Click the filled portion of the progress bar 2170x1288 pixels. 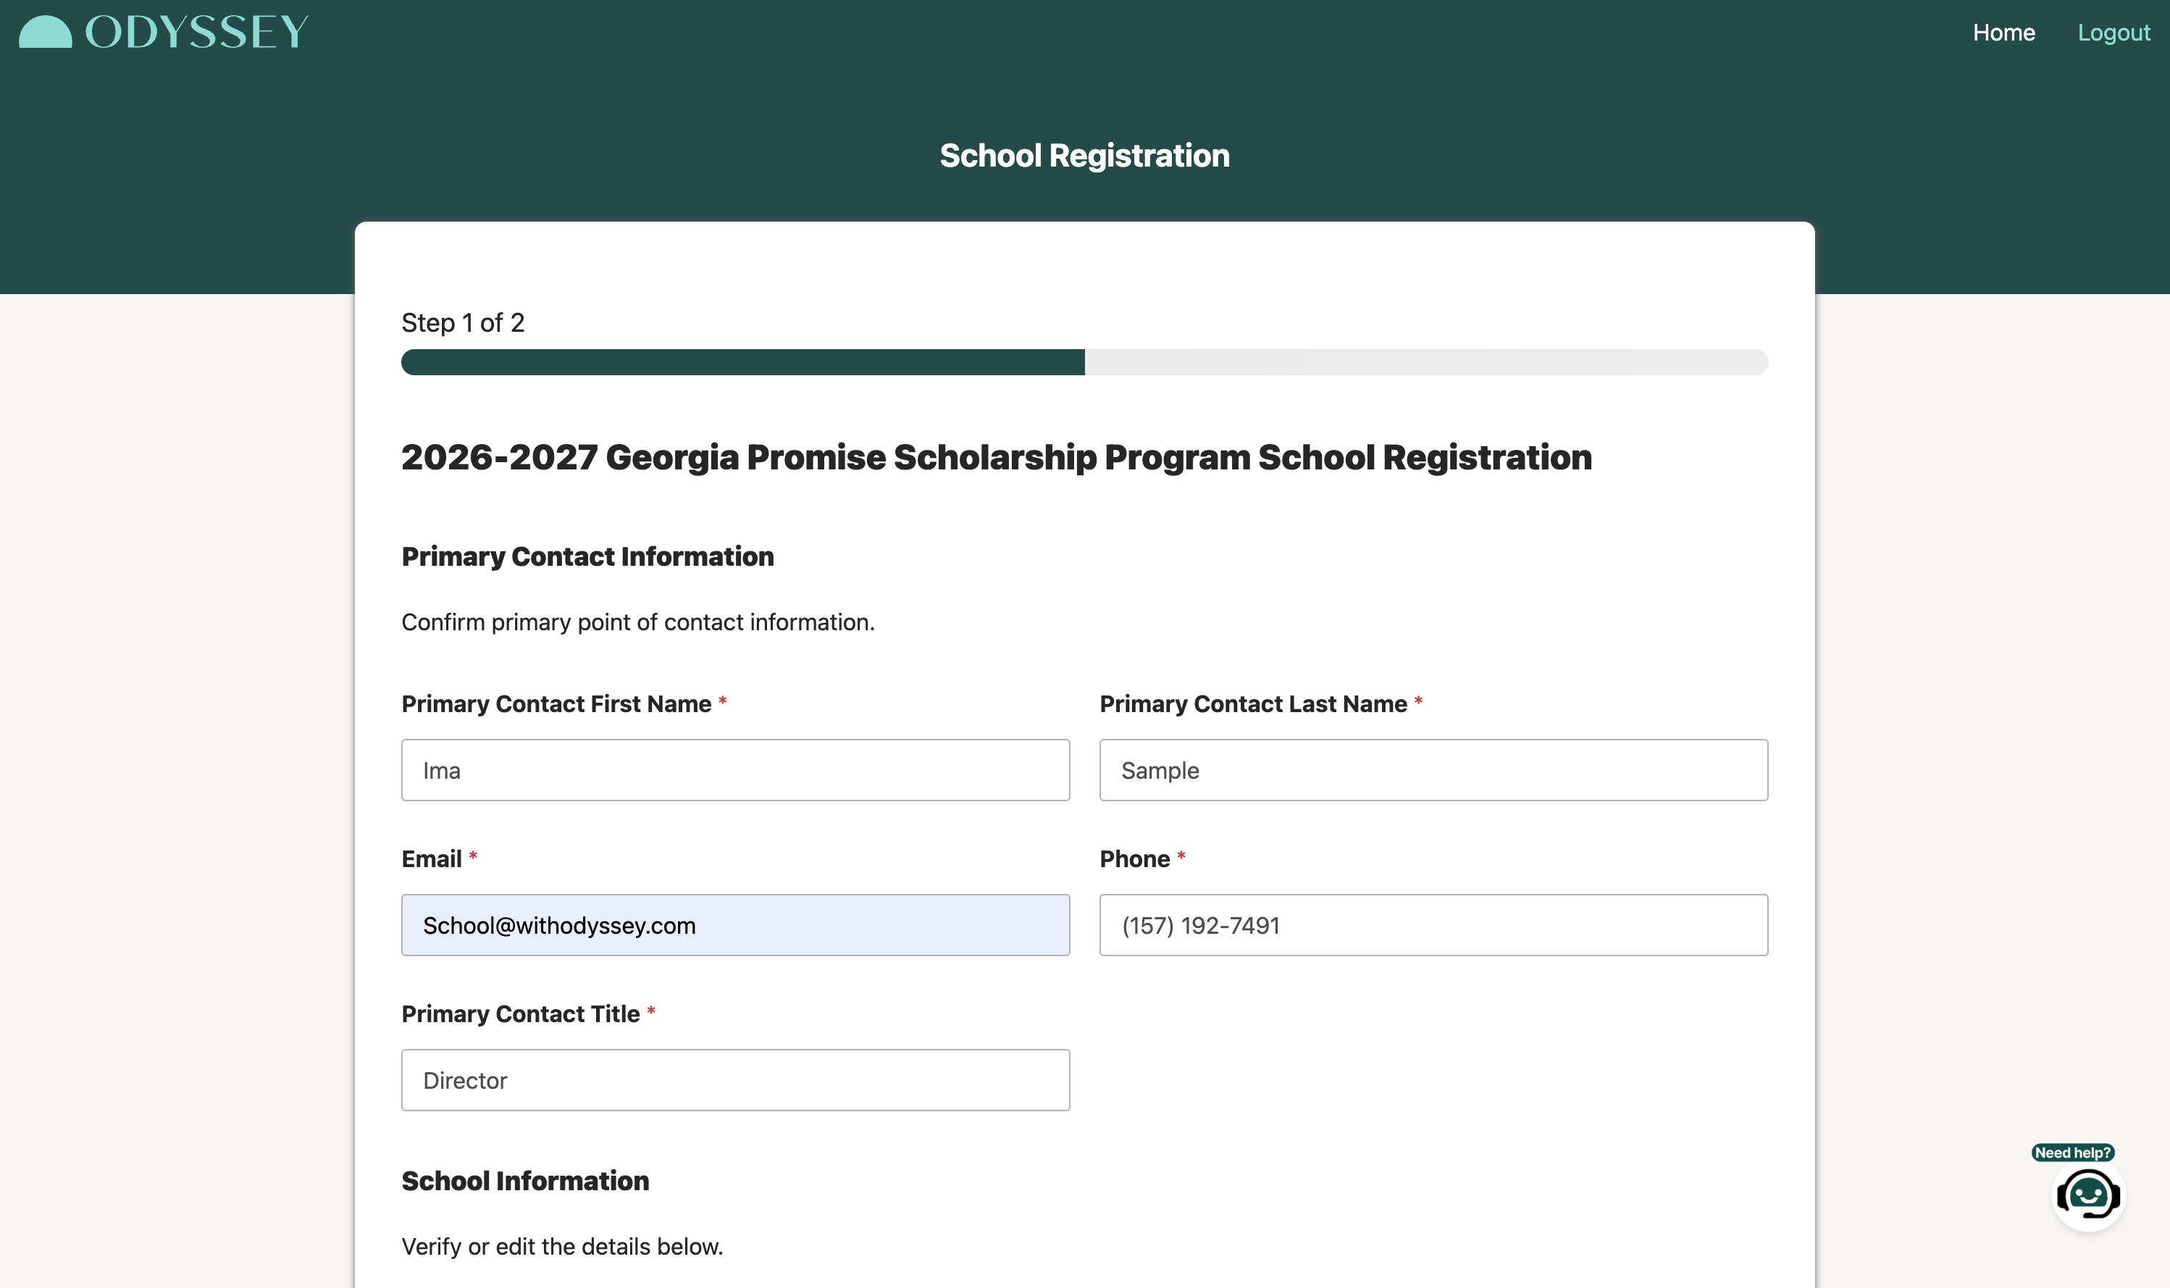(742, 362)
